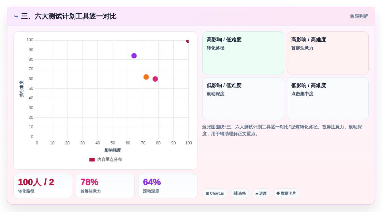This screenshot has width=382, height=212.
Task: Click the diamond icon on the 数据卡片 chip
Action: point(278,193)
